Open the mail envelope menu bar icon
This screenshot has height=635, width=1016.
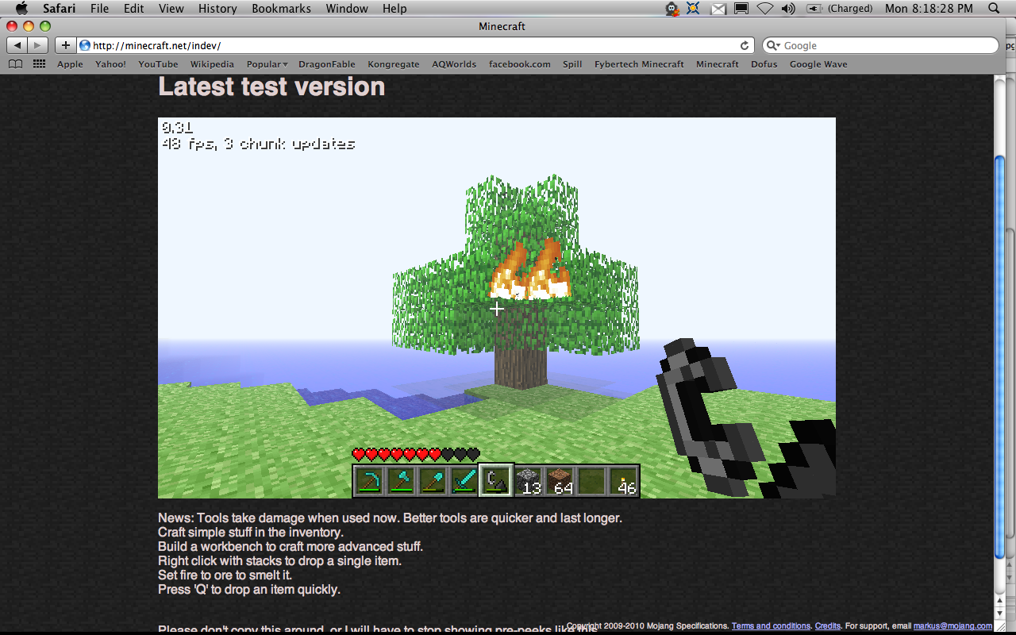(718, 9)
